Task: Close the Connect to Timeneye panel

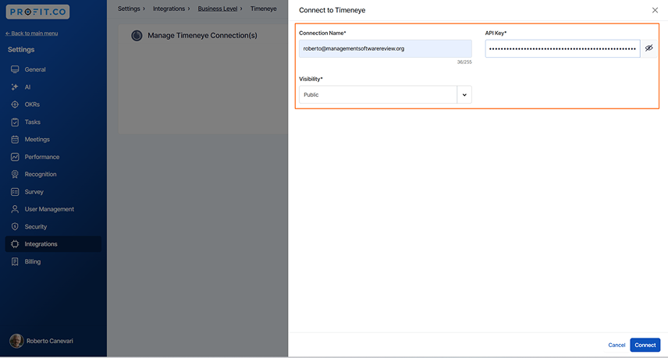Action: (x=655, y=10)
